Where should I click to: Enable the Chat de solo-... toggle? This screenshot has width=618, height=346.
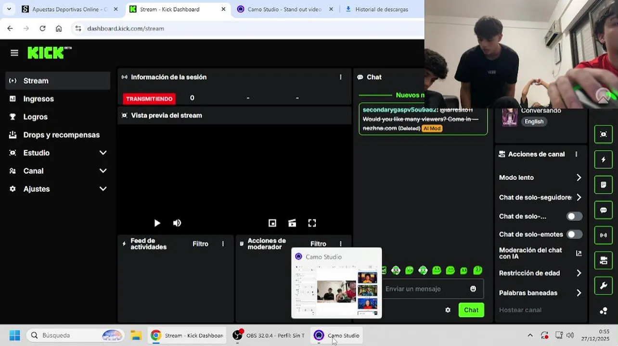574,216
